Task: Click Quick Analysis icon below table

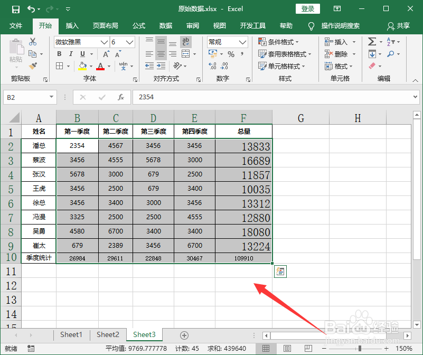Action: tap(280, 272)
